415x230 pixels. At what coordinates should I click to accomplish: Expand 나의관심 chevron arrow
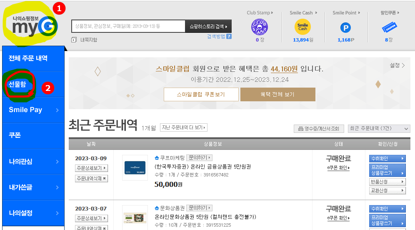click(57, 161)
